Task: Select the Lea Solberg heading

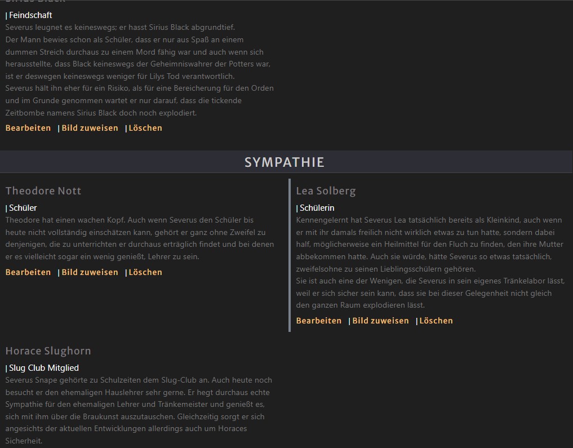Action: (326, 191)
